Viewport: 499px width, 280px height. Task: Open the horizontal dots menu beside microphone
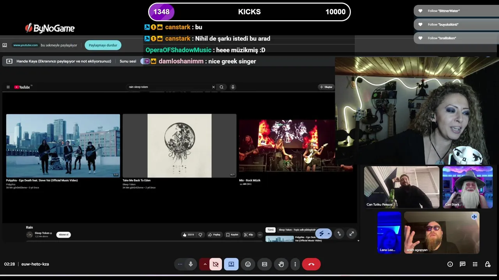click(180, 264)
